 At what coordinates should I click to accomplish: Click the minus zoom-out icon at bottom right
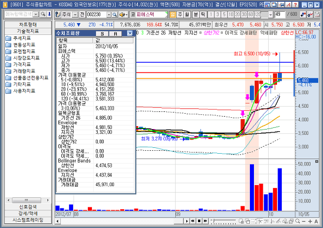[x=304, y=222]
